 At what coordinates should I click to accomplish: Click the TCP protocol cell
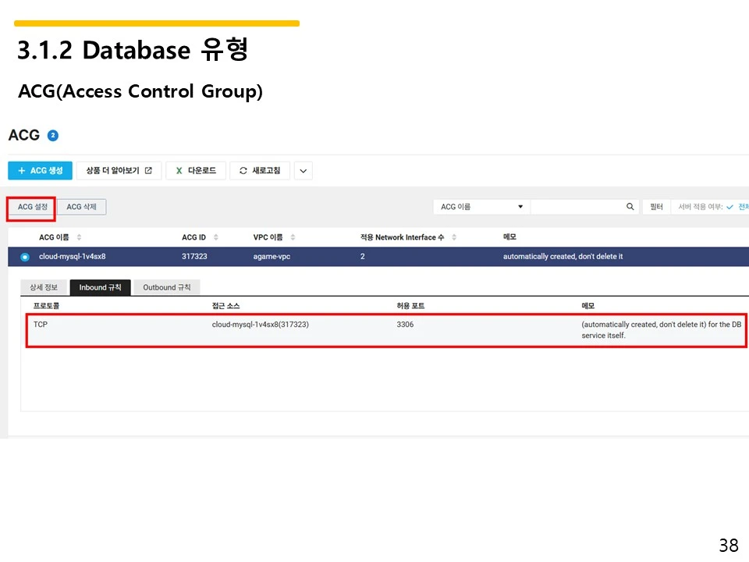tap(41, 325)
